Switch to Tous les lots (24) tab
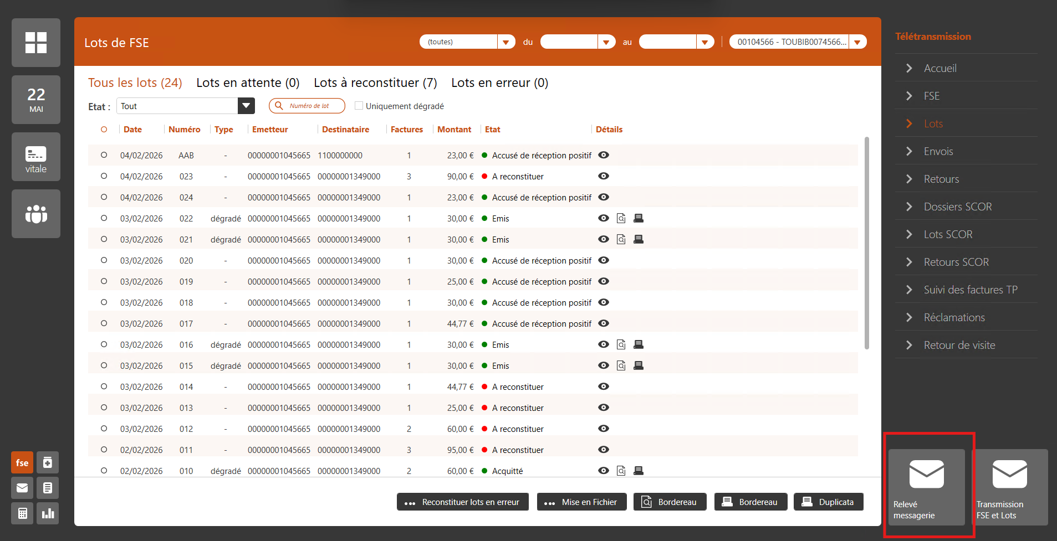1057x541 pixels. pyautogui.click(x=135, y=83)
